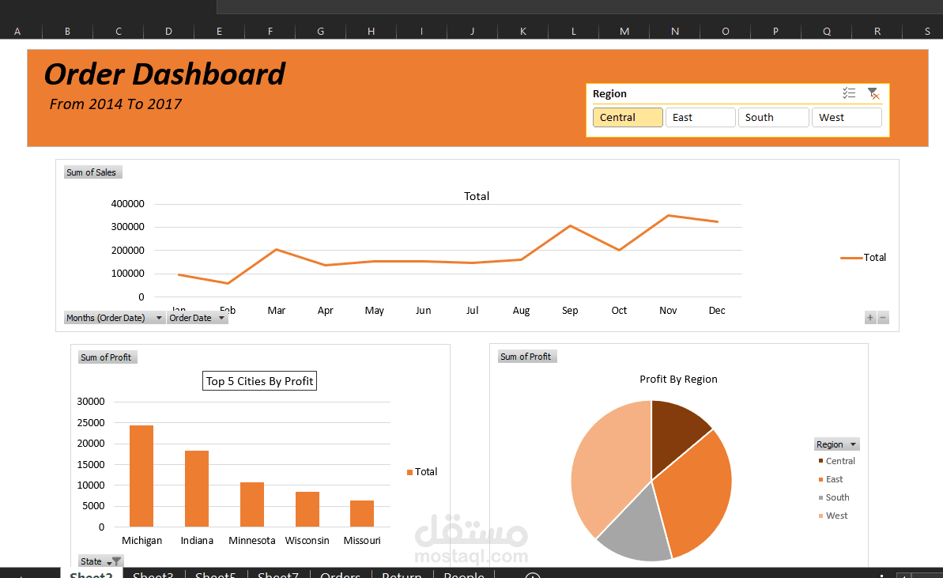Image resolution: width=943 pixels, height=578 pixels.
Task: Click the Sep label on line chart axis
Action: 570,311
